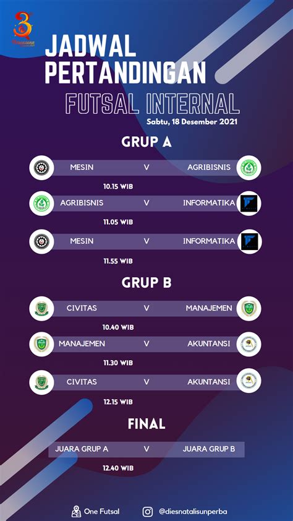Click Informatika logo in 11.55 WIB match
The width and height of the screenshot is (293, 521).
[x=249, y=241]
